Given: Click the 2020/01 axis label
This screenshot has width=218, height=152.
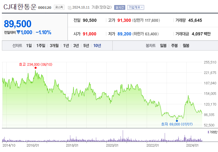Looking at the screenshot, I should pyautogui.click(x=112, y=145).
